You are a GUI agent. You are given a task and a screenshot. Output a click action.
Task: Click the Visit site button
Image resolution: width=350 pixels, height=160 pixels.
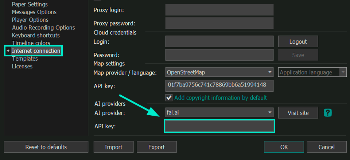coord(298,113)
